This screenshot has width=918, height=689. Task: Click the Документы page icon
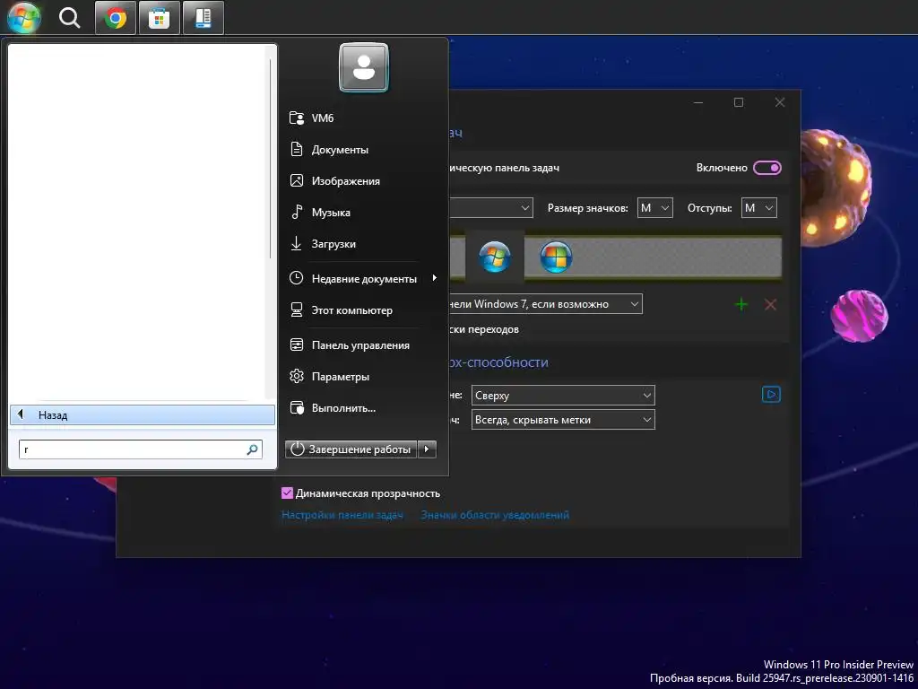click(x=297, y=150)
